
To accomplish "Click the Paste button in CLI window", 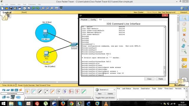I will [161, 79].
